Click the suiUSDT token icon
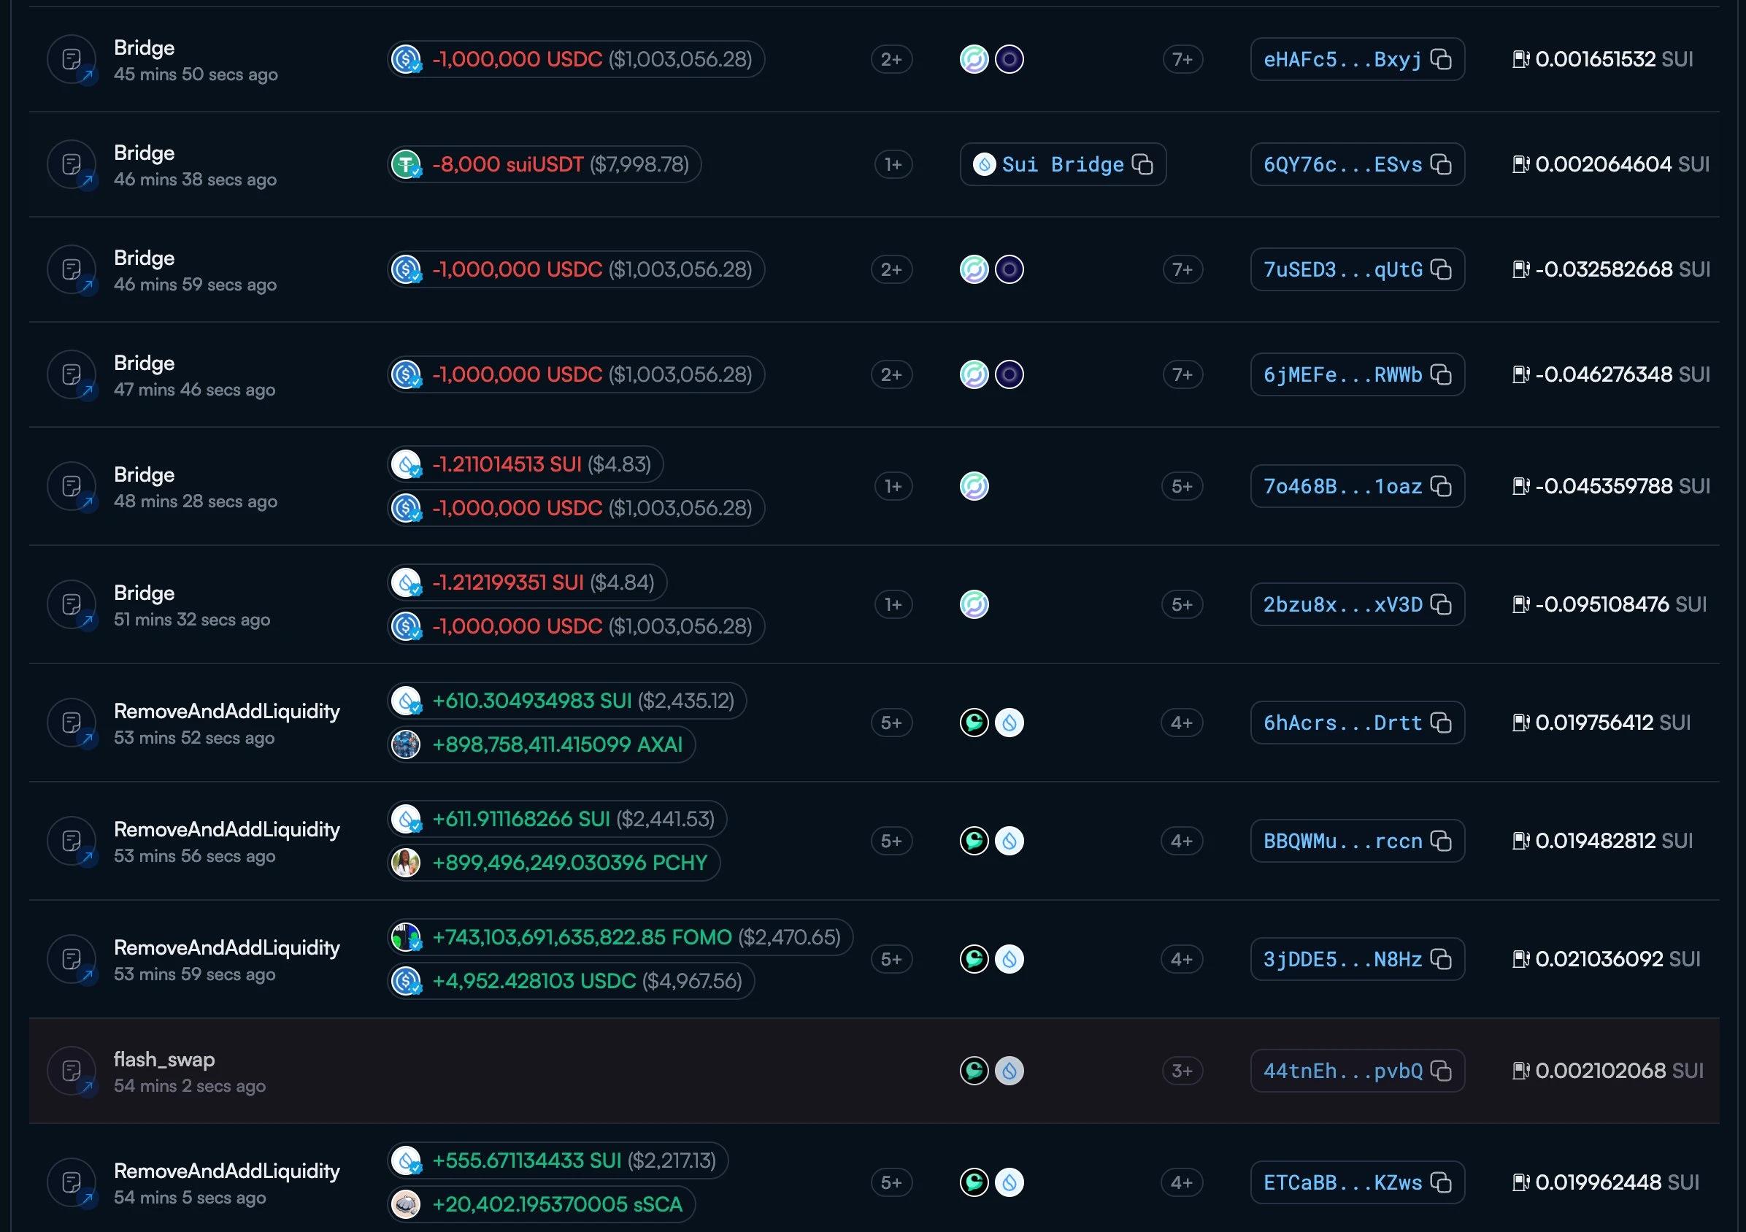 pyautogui.click(x=406, y=164)
